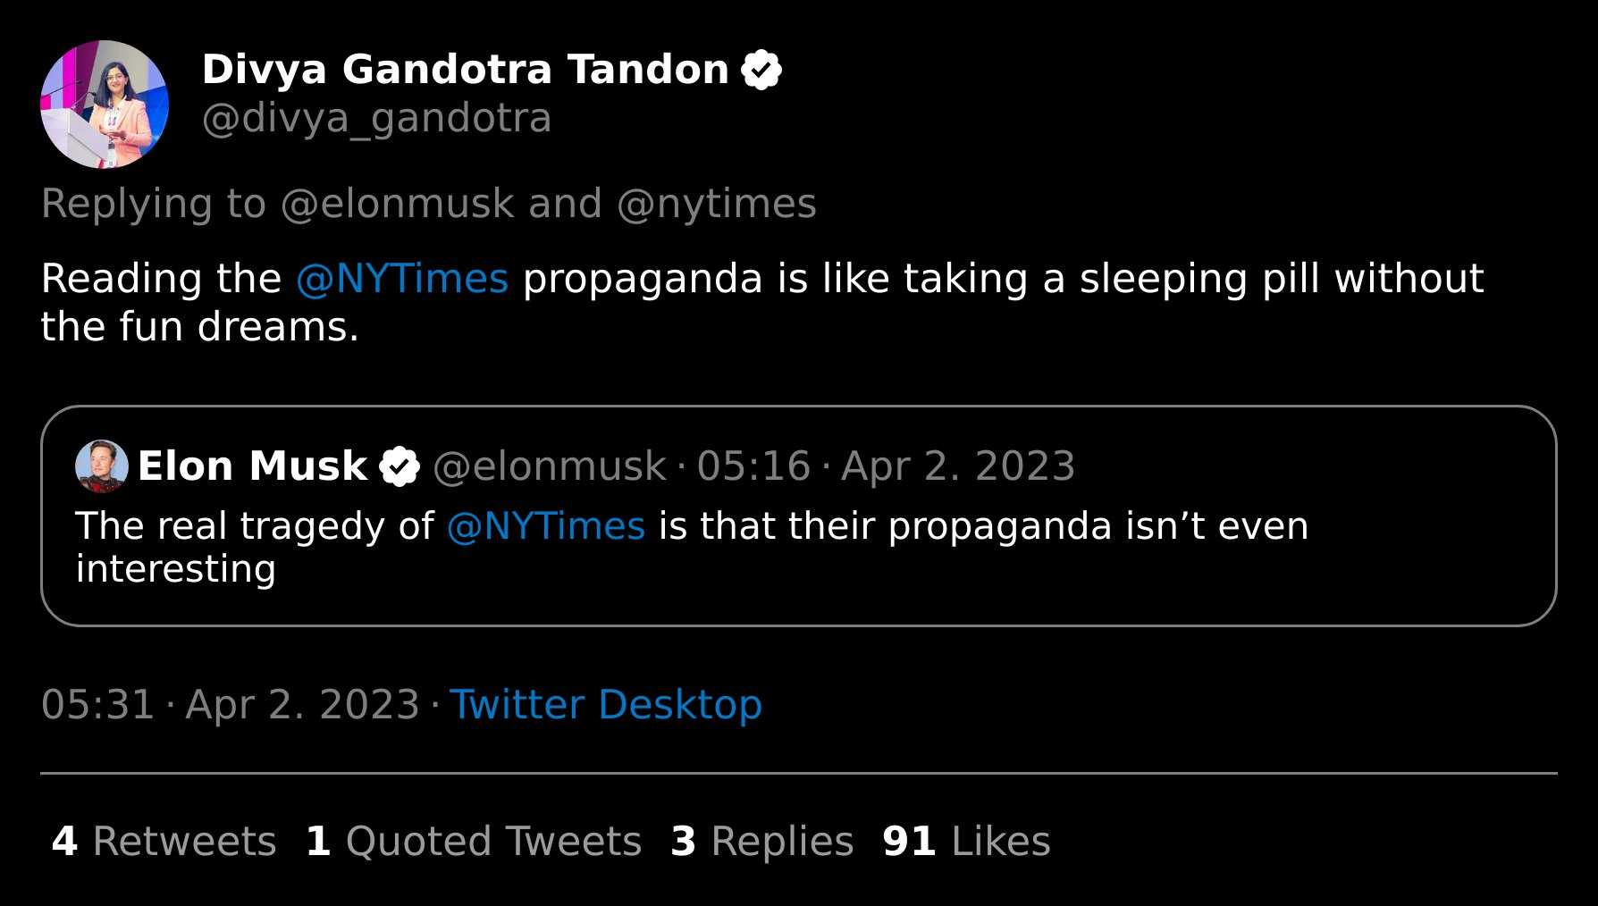The width and height of the screenshot is (1598, 906).
Task: Open Divya Gandotra Tandon's profile picture
Action: pos(105,105)
